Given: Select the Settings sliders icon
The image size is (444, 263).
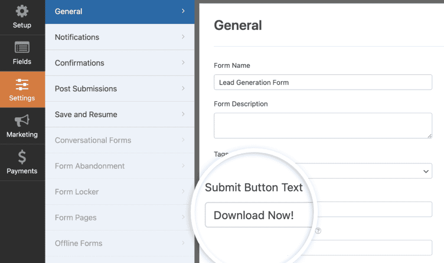Looking at the screenshot, I should point(23,85).
